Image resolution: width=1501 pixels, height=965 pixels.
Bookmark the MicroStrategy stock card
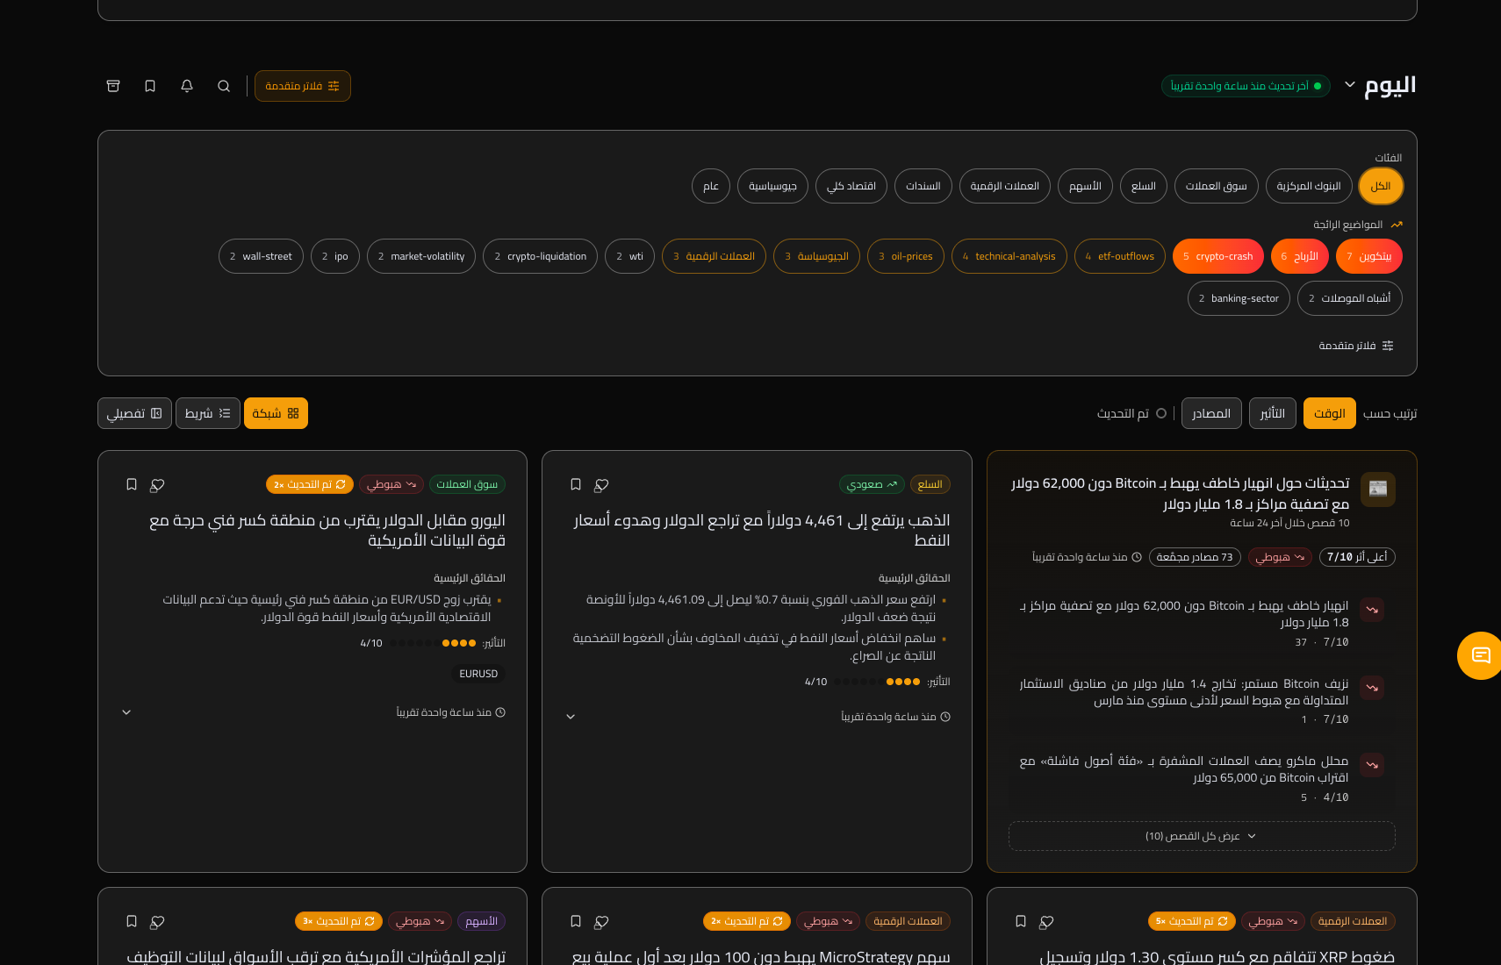(576, 921)
